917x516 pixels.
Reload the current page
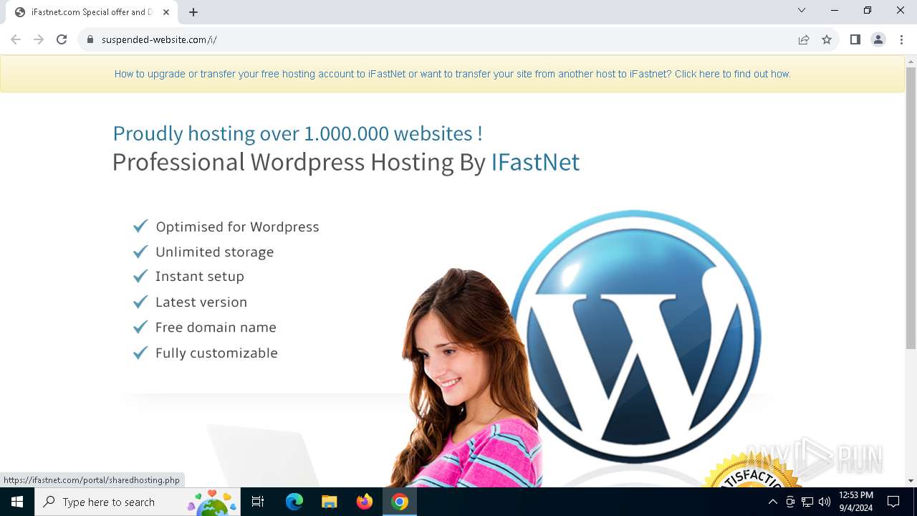tap(62, 39)
